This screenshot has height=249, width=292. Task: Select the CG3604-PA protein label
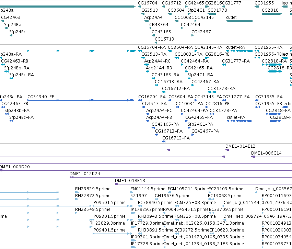coord(181,97)
